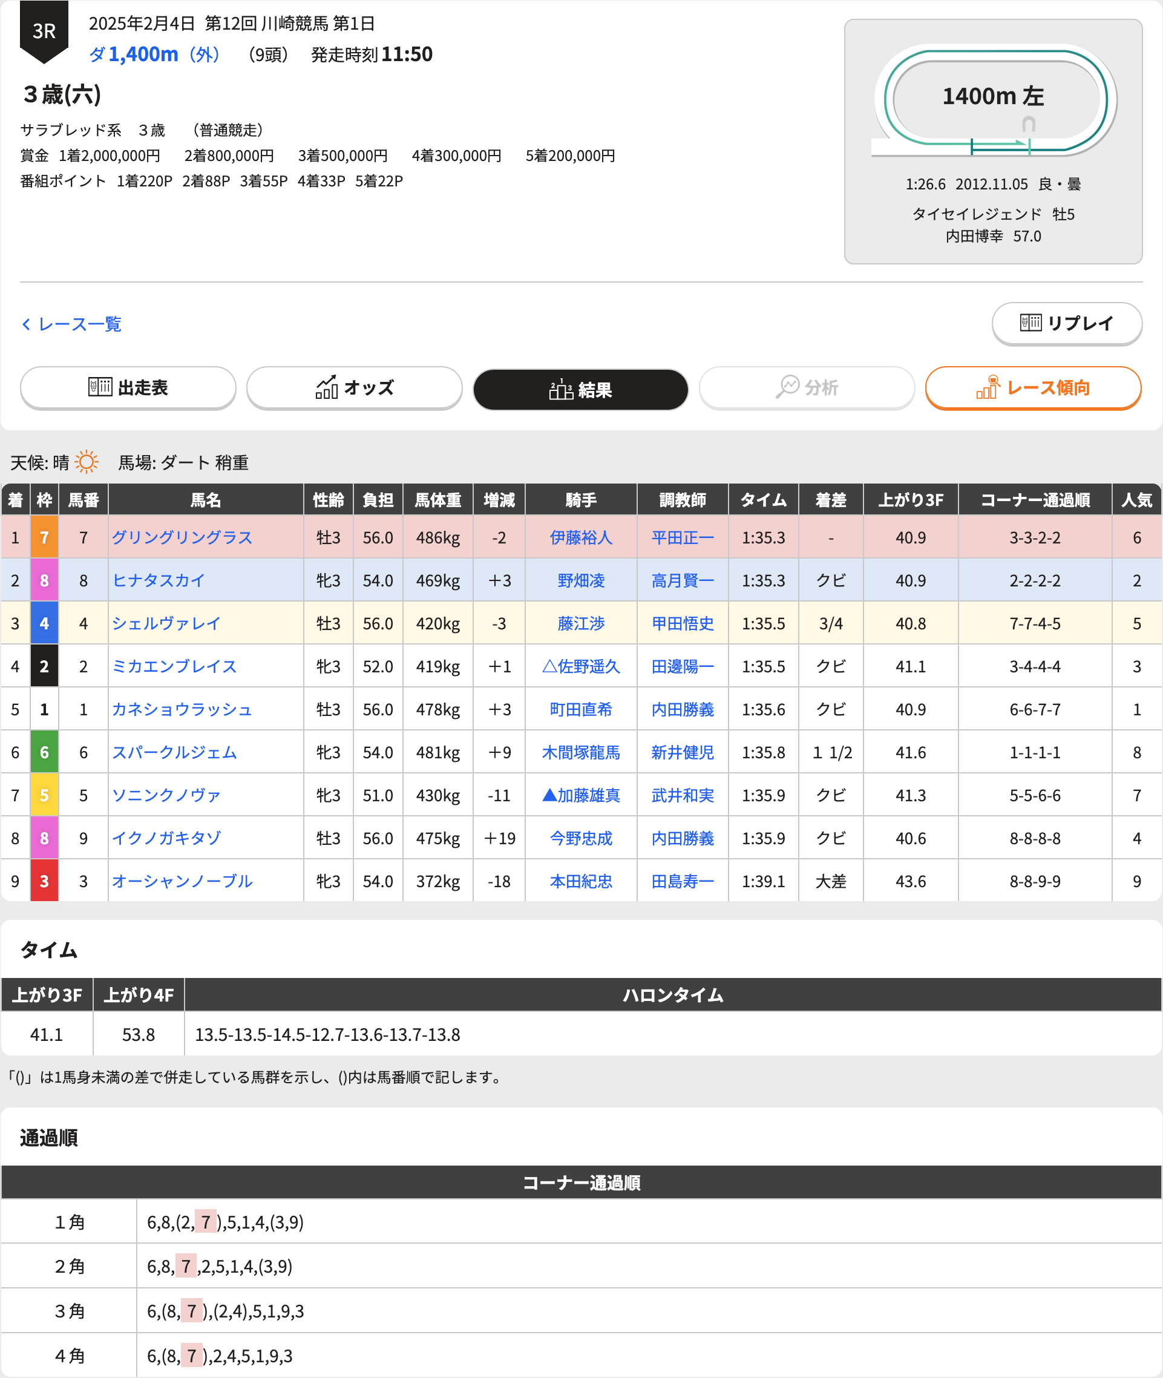Open trainer 平田正一
Viewport: 1163px width, 1378px height.
click(x=683, y=537)
